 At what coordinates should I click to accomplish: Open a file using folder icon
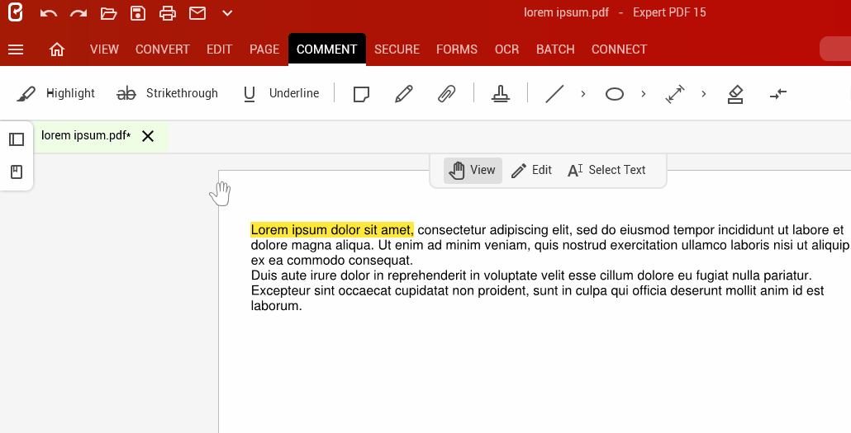tap(108, 13)
